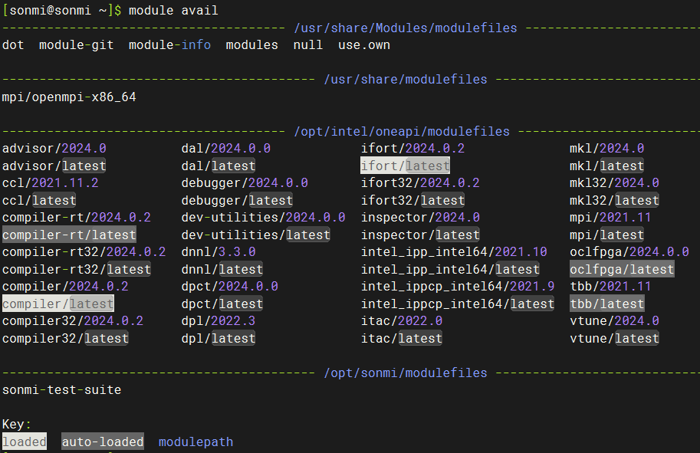Screen dimensions: 700x453
Task: Click the 'module avail' command text
Action: (173, 10)
